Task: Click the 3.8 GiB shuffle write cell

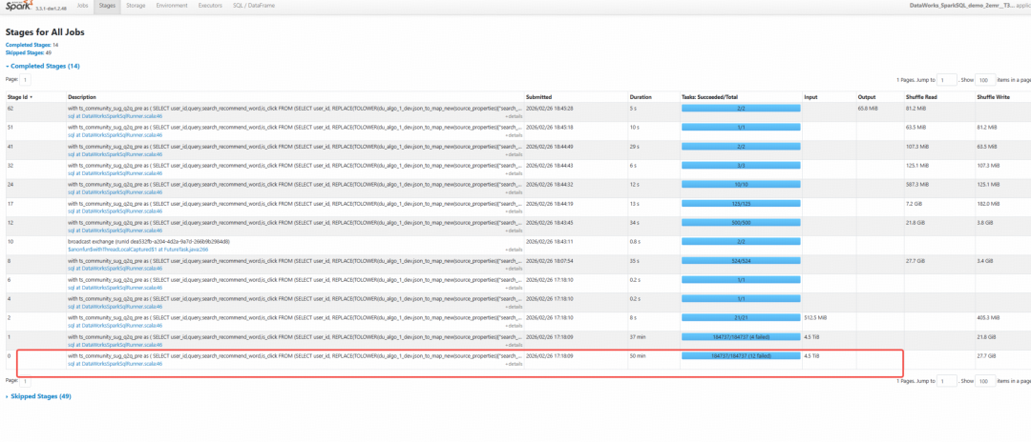Action: coord(986,222)
